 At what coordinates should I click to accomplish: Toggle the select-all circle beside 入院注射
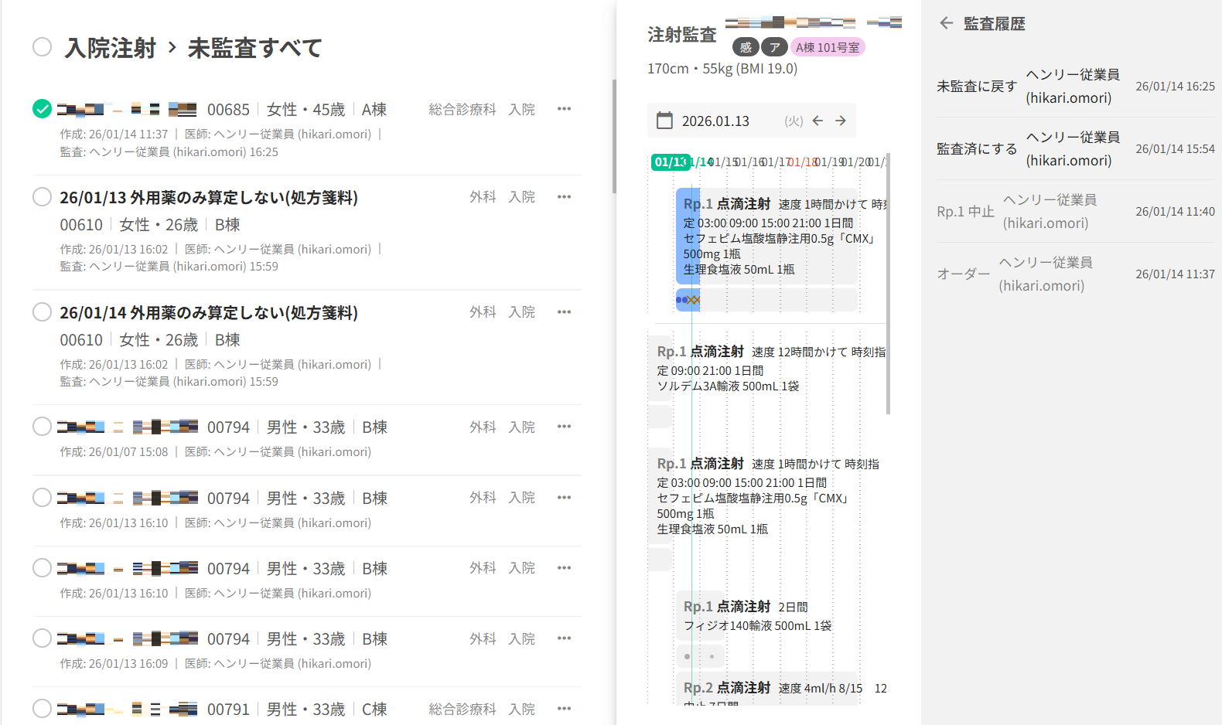click(x=43, y=47)
